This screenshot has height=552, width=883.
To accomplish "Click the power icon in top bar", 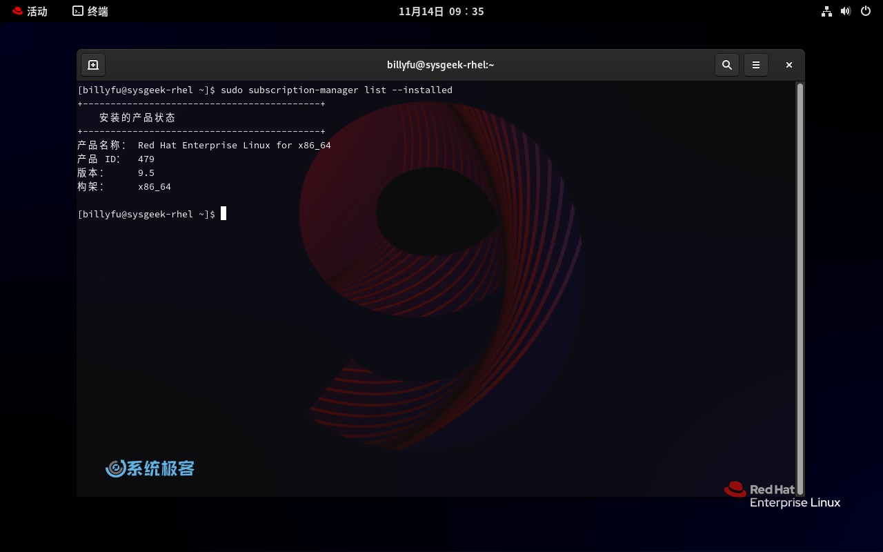I will click(x=866, y=11).
